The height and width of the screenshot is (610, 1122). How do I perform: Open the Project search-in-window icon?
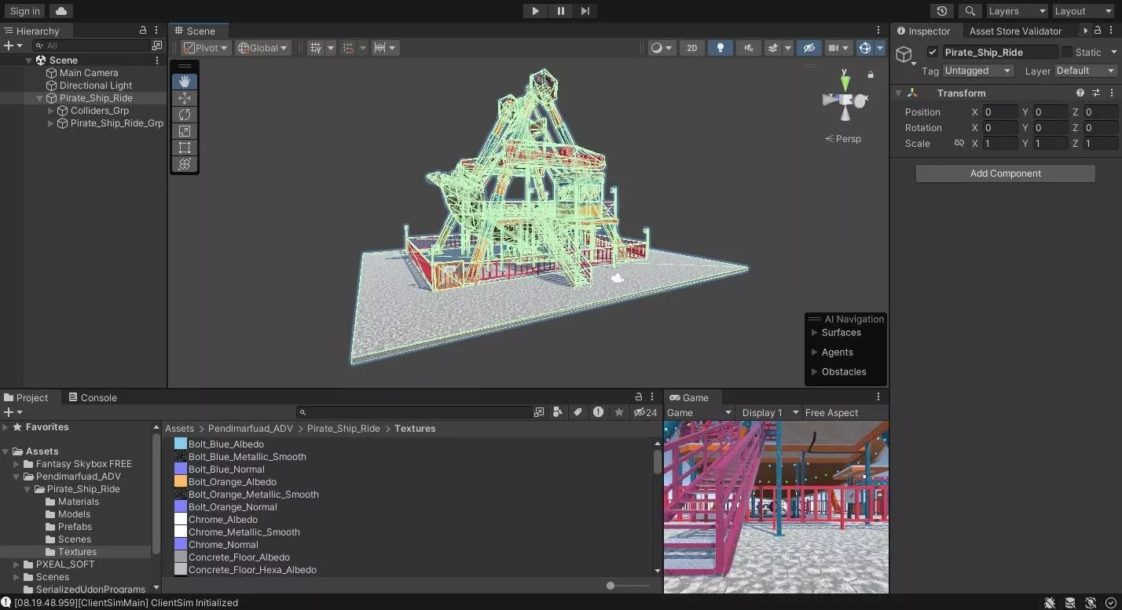pyautogui.click(x=539, y=412)
